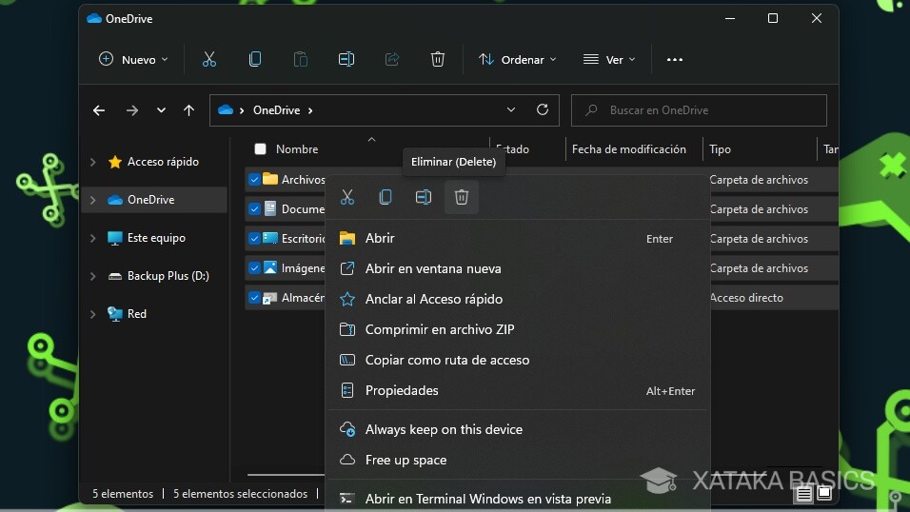Select Abrir en Terminal Windows en vista previa

coord(517,498)
